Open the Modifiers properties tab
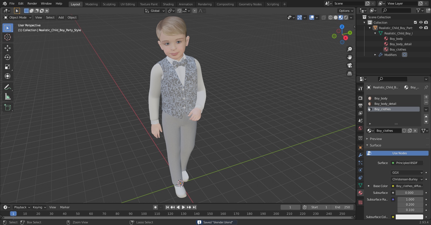This screenshot has height=225, width=431. coord(360,155)
